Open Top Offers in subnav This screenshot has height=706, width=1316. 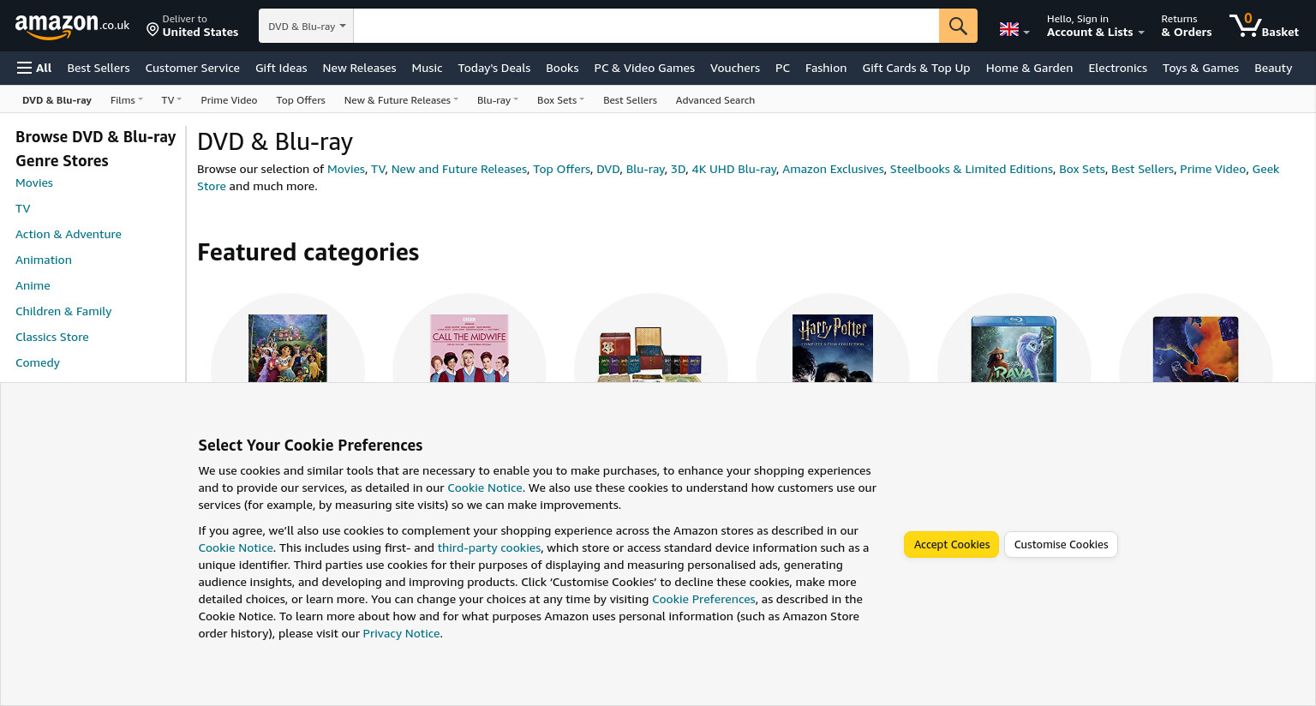click(301, 100)
